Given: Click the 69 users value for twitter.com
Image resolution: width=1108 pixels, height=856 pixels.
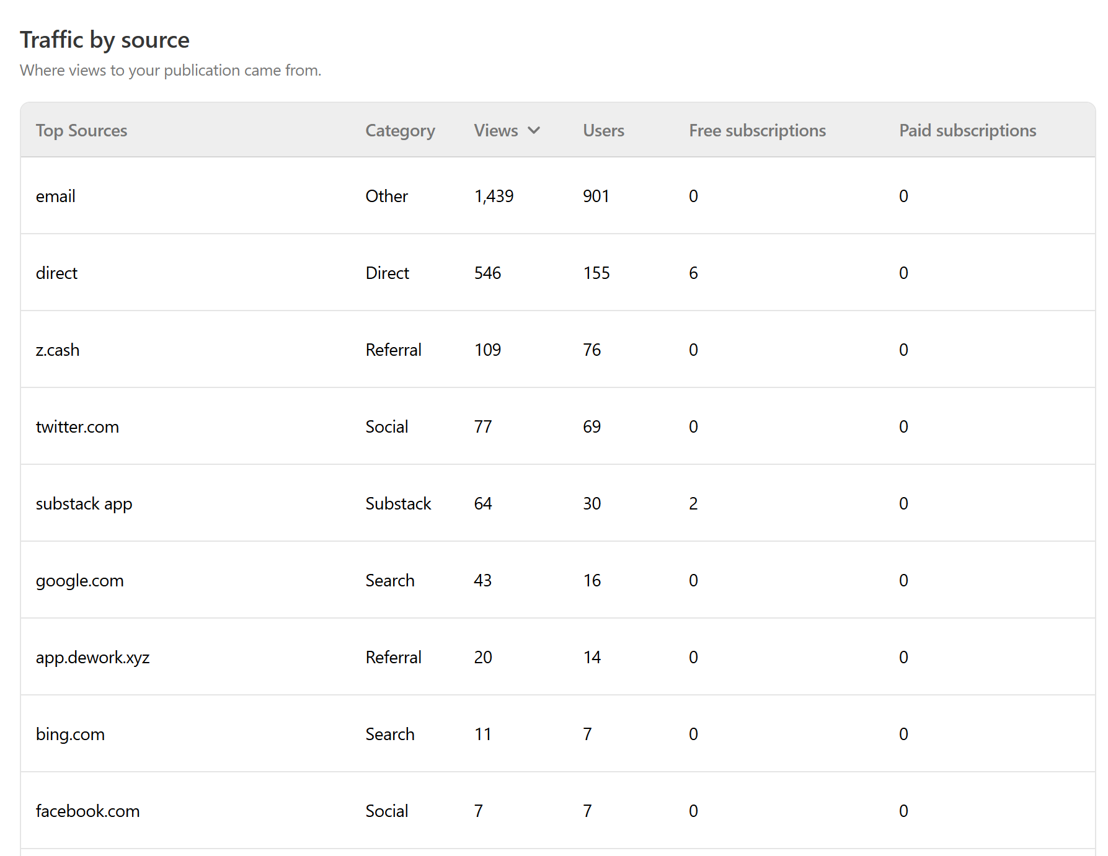Looking at the screenshot, I should pos(592,426).
